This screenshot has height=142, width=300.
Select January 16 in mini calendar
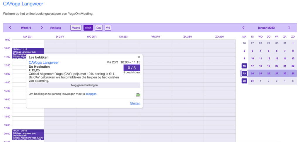tap(244, 66)
